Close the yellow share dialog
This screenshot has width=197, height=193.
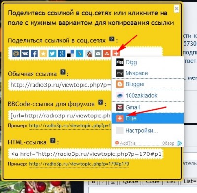[177, 8]
